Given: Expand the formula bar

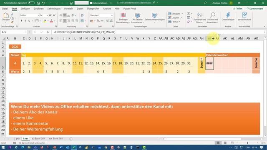Looking at the screenshot, I should tap(264, 32).
